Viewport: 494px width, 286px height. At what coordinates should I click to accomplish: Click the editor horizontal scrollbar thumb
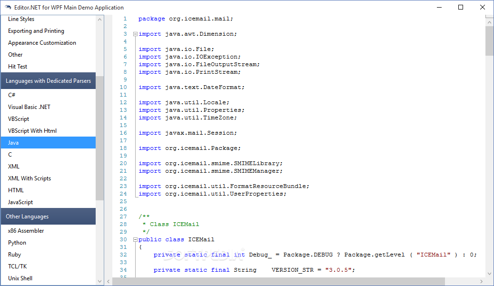click(278, 281)
